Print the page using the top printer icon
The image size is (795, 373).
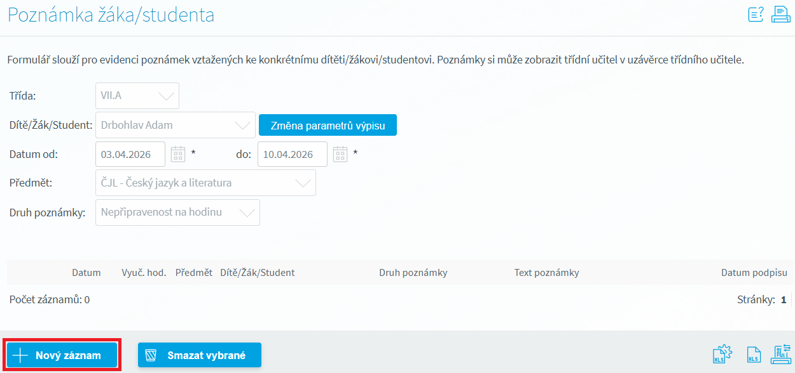click(780, 15)
